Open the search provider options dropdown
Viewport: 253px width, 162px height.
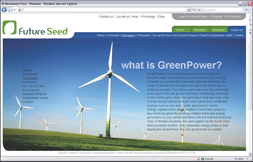click(250, 10)
